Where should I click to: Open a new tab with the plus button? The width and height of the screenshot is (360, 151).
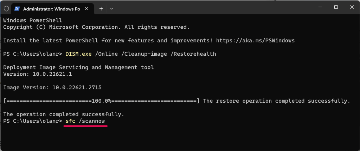click(x=101, y=8)
